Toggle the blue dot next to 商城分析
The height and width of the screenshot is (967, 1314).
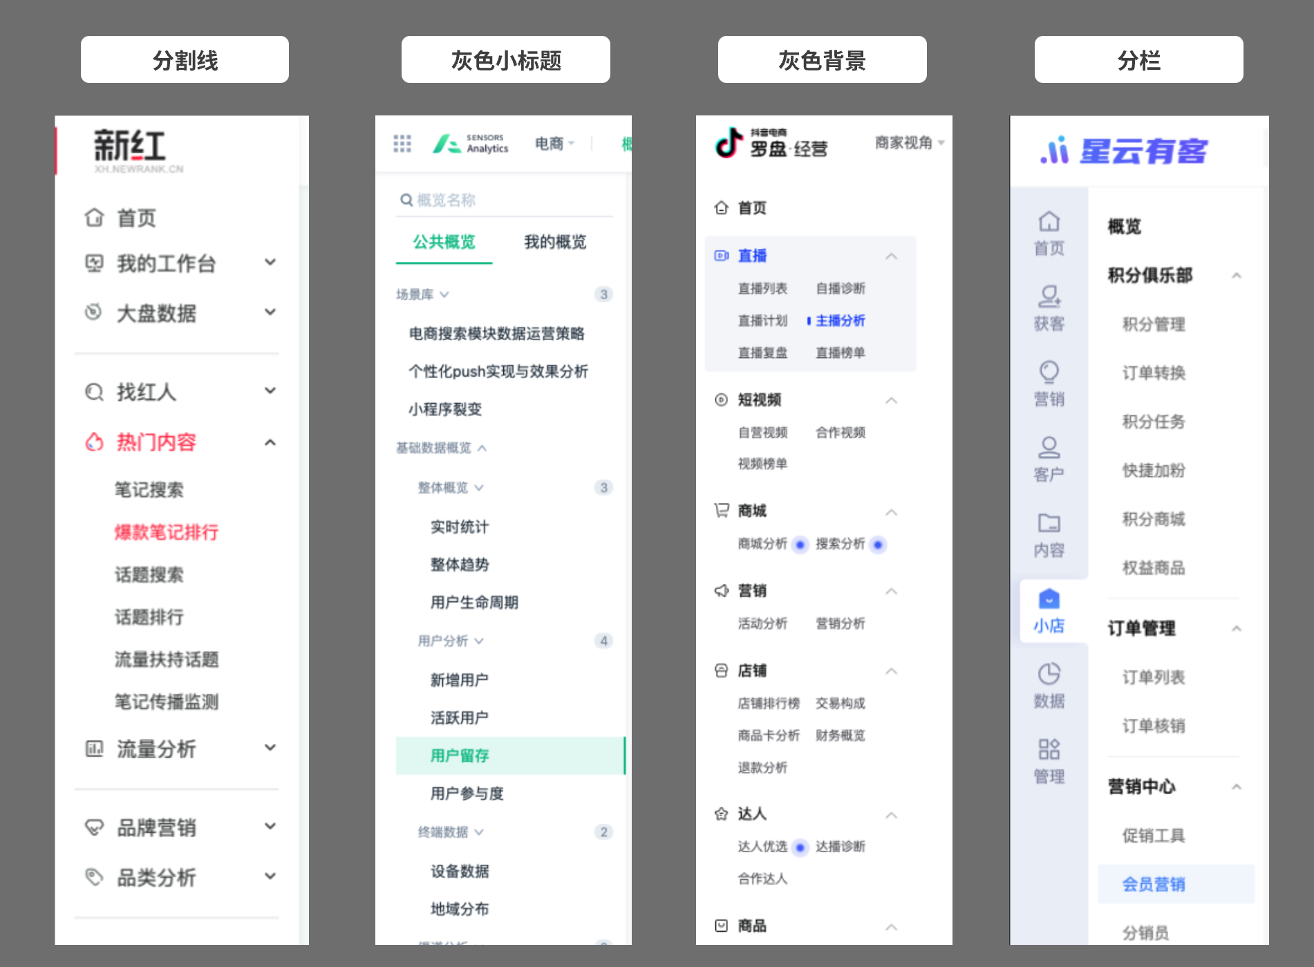pos(800,545)
